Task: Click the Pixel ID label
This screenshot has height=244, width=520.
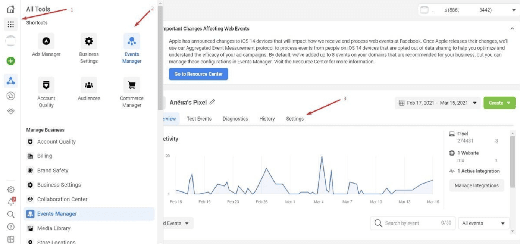Action: [463, 134]
